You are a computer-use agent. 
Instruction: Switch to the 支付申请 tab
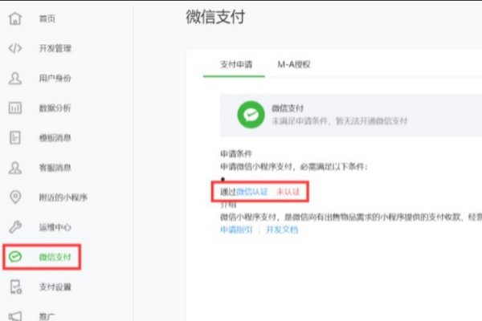(236, 64)
